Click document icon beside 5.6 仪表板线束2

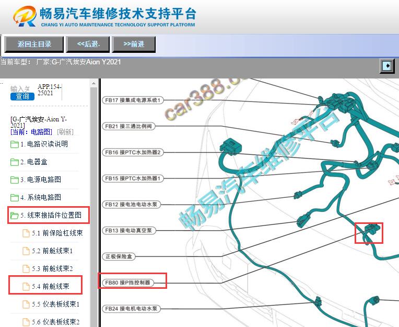[26, 322]
